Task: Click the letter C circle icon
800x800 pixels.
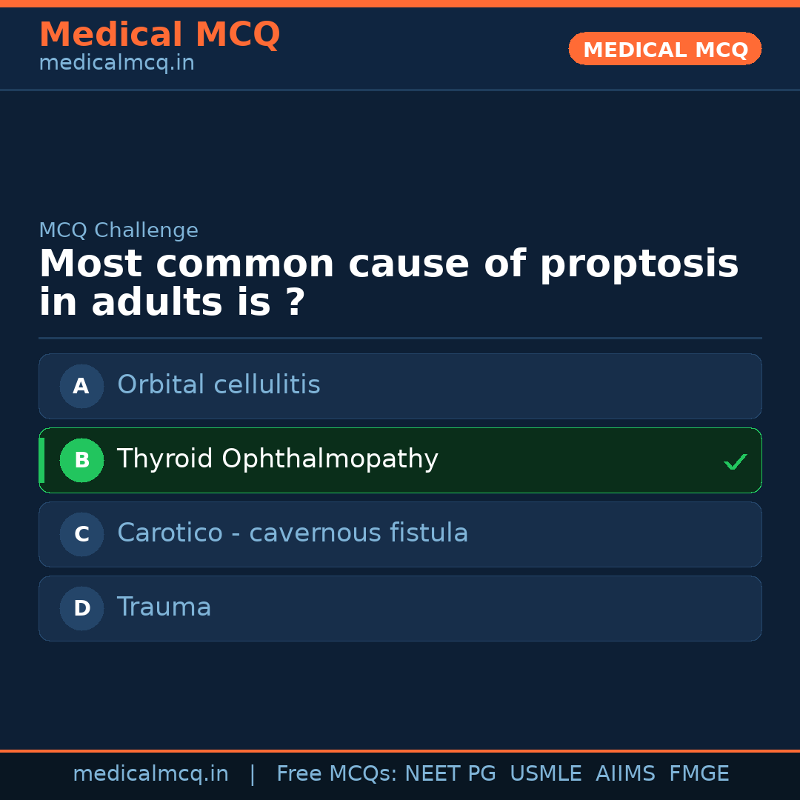Action: [81, 534]
